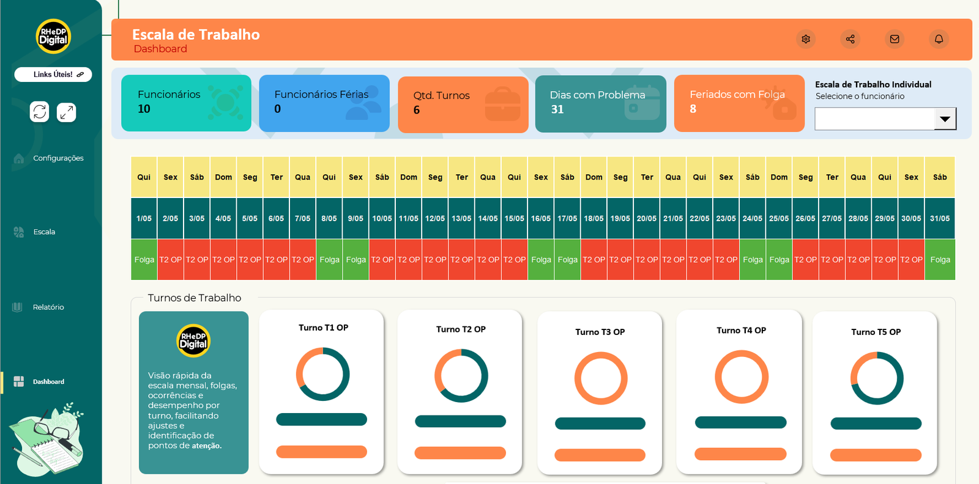
Task: Open the employee selection dropdown arrow
Action: 945,119
